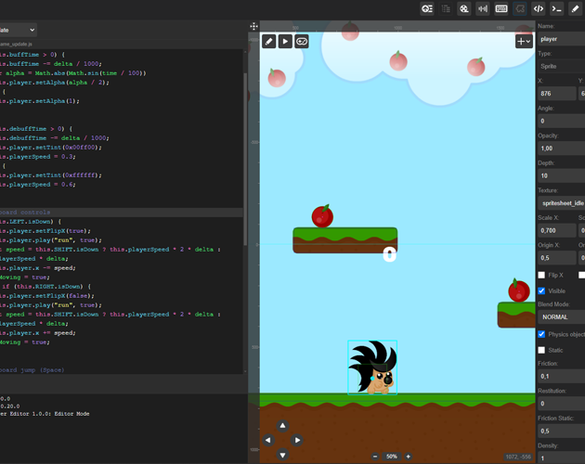
Task: Open the keyboard input settings icon
Action: click(501, 8)
